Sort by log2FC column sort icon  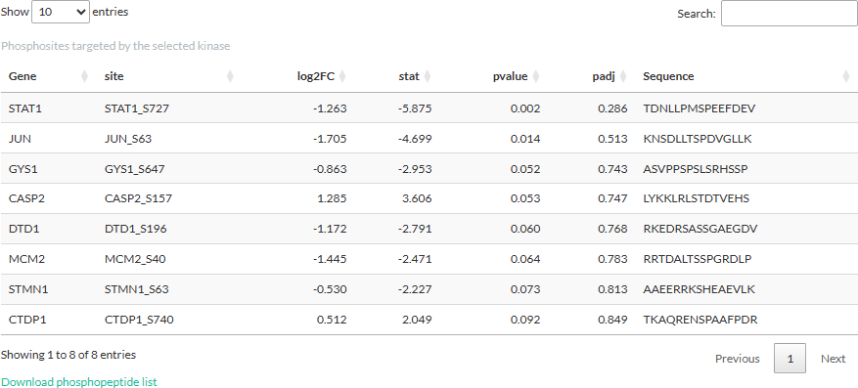[342, 76]
